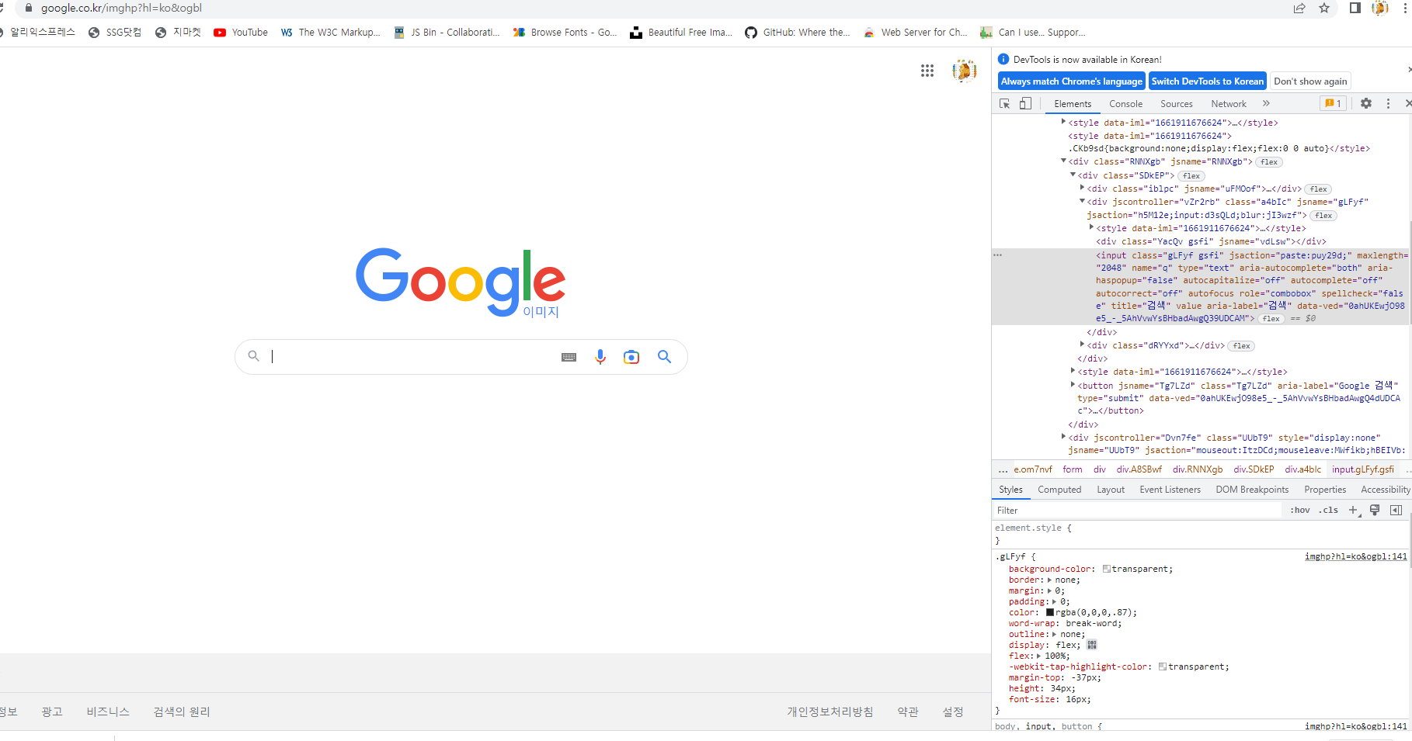
Task: Toggle flex badge on div.dRYYxd element
Action: tap(1242, 346)
